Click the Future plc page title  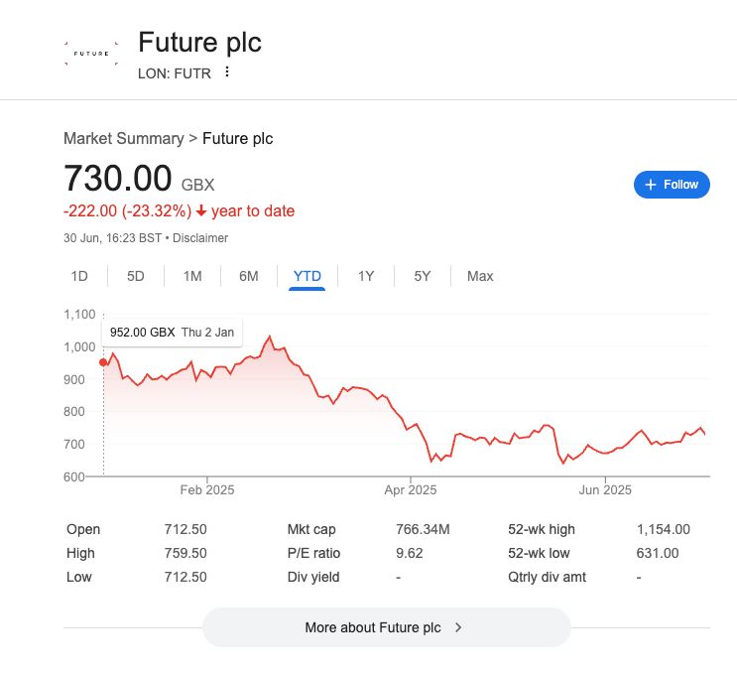[199, 43]
